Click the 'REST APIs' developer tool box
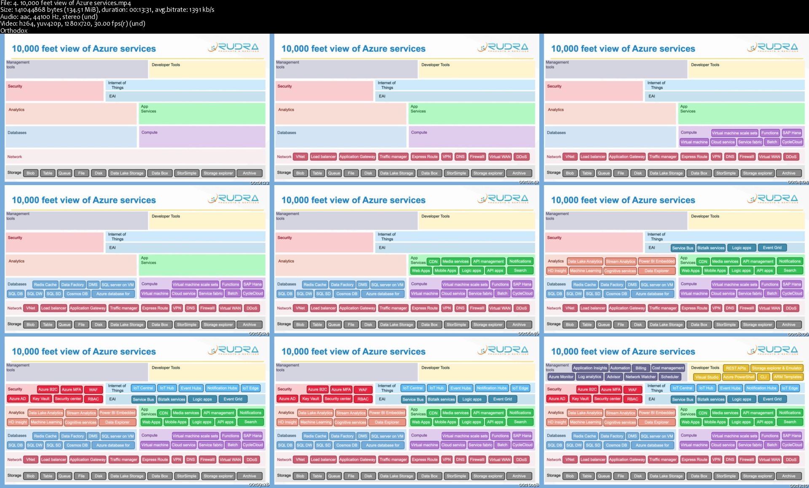809x488 pixels. point(736,368)
